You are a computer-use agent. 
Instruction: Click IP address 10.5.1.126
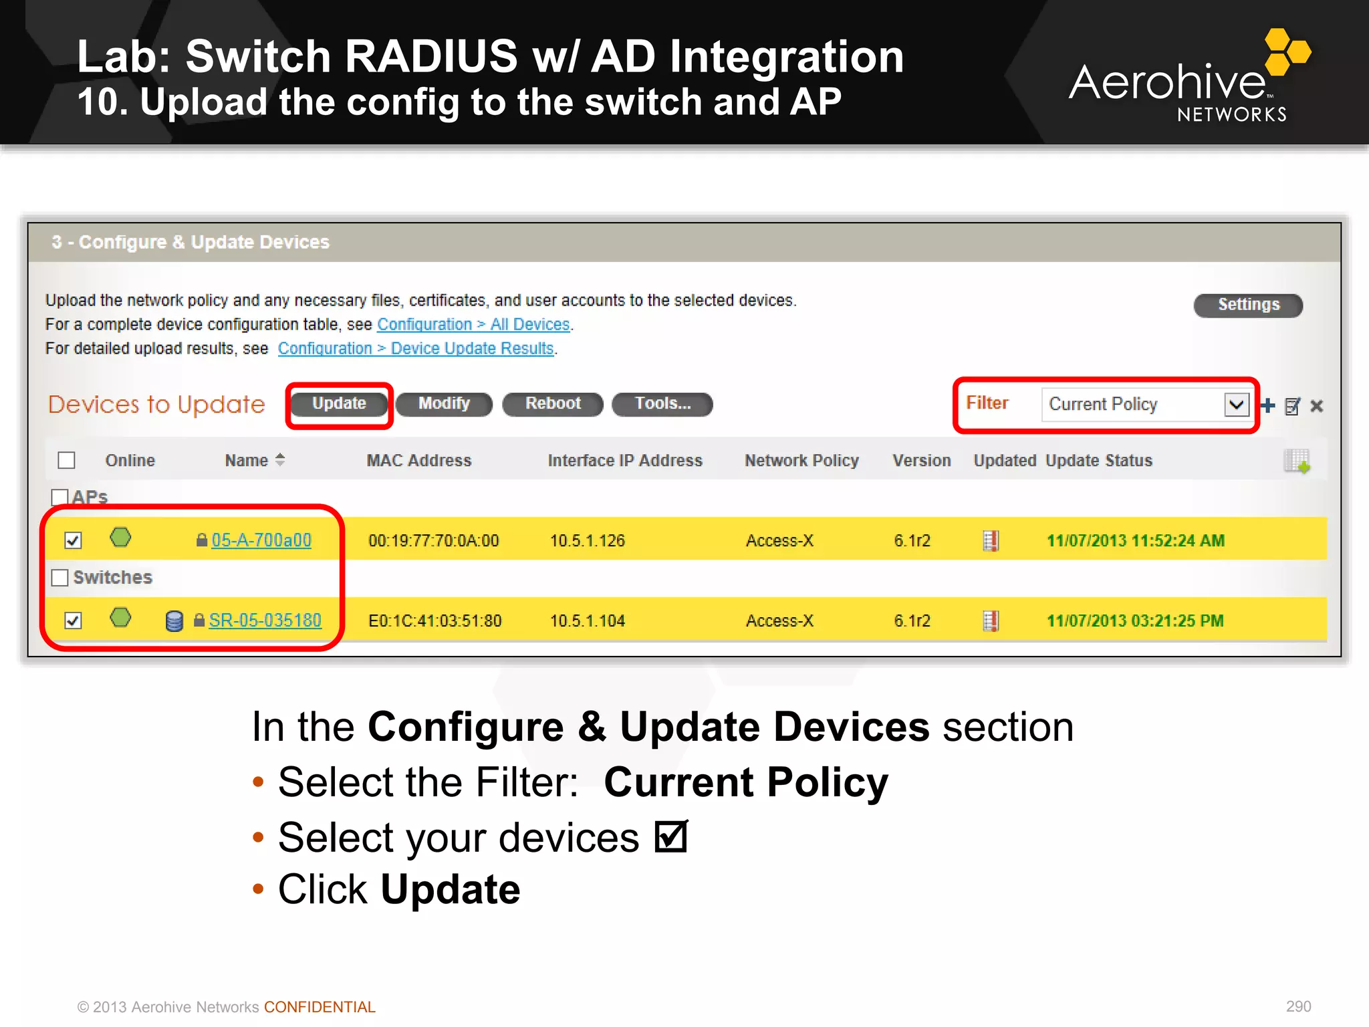588,540
